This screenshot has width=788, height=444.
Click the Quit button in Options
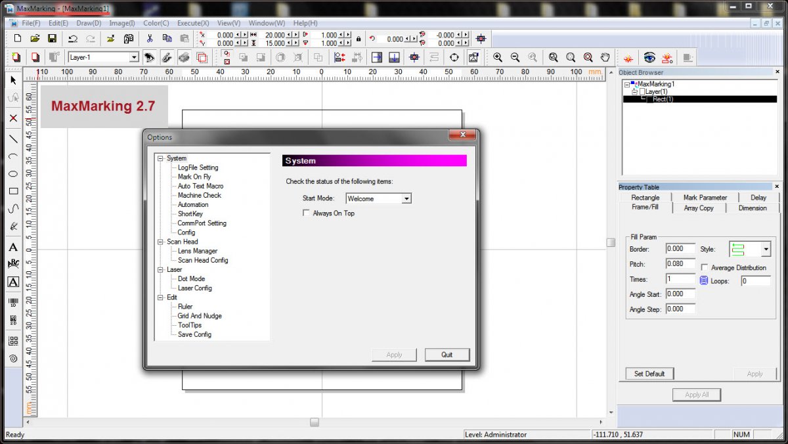point(447,355)
